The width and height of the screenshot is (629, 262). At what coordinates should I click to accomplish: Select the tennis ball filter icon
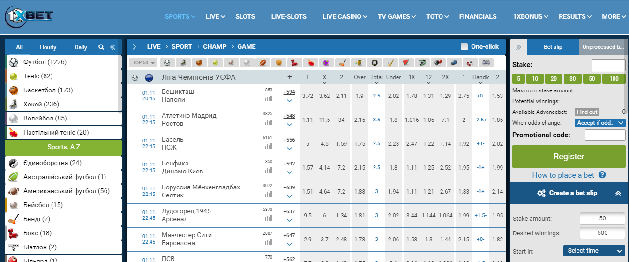coord(215,62)
